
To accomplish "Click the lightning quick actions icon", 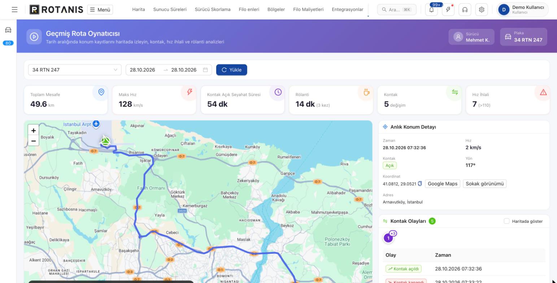I will [448, 10].
